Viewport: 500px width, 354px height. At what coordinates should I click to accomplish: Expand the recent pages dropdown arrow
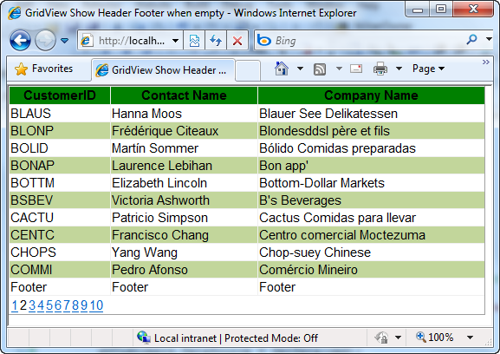65,41
